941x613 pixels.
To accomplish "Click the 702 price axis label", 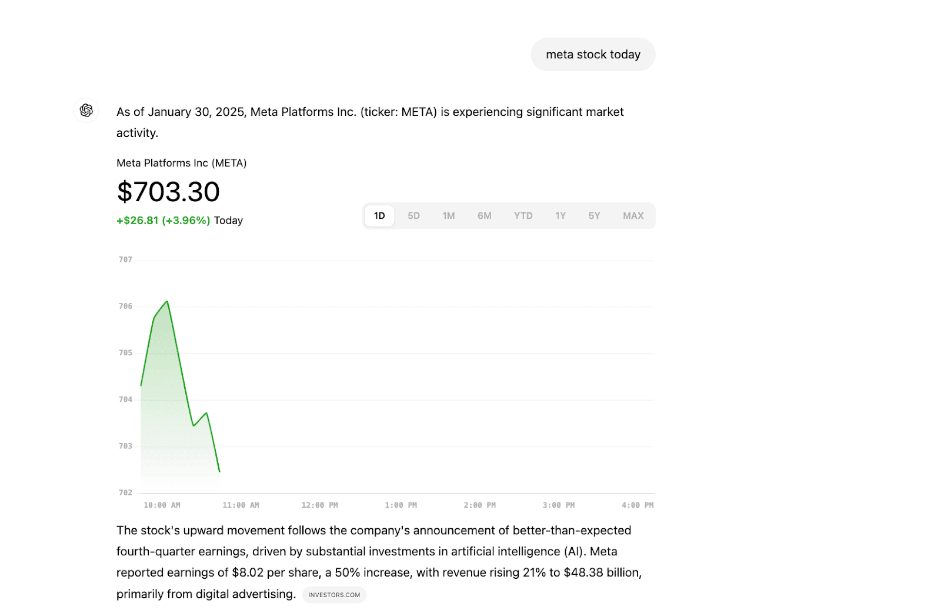I will (x=125, y=493).
